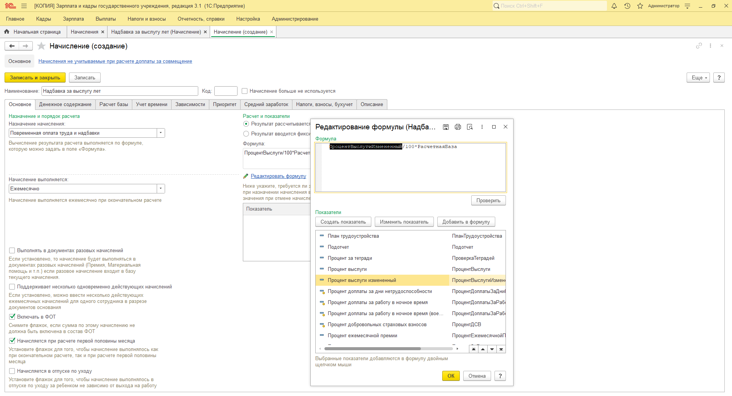The image size is (732, 396).
Task: Get link to object chain icon
Action: tap(699, 46)
